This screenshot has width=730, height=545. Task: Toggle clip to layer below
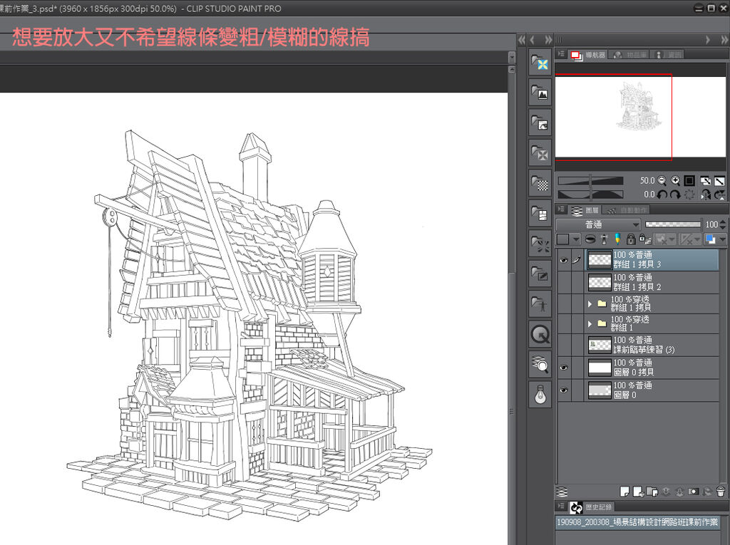[x=590, y=239]
